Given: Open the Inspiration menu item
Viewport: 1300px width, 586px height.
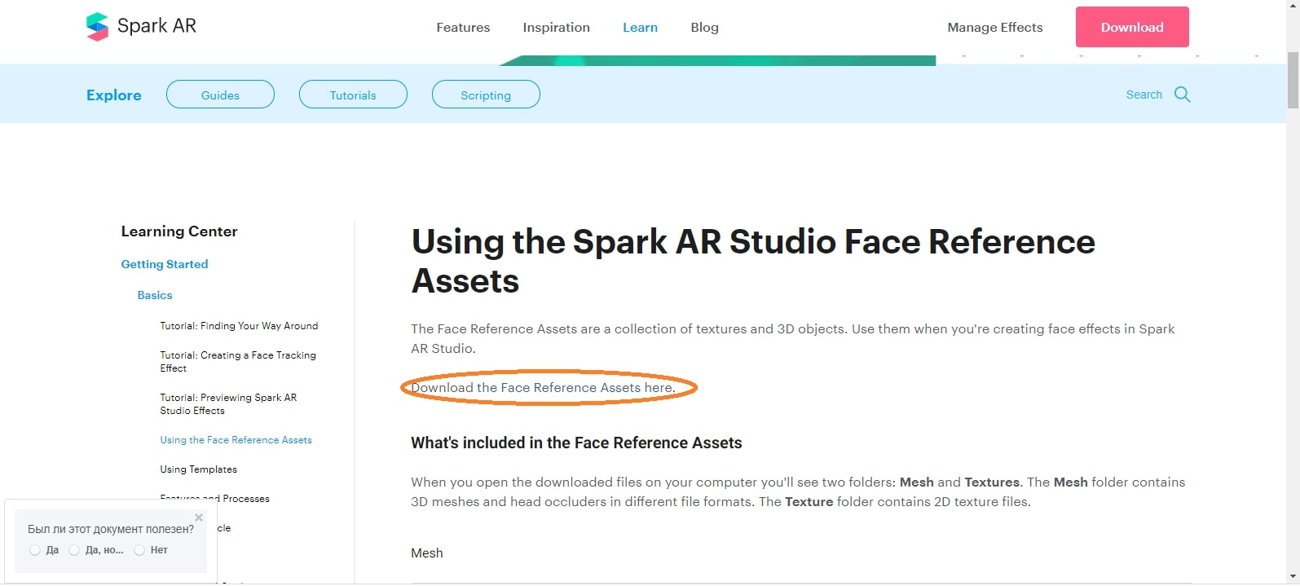Looking at the screenshot, I should click(556, 27).
